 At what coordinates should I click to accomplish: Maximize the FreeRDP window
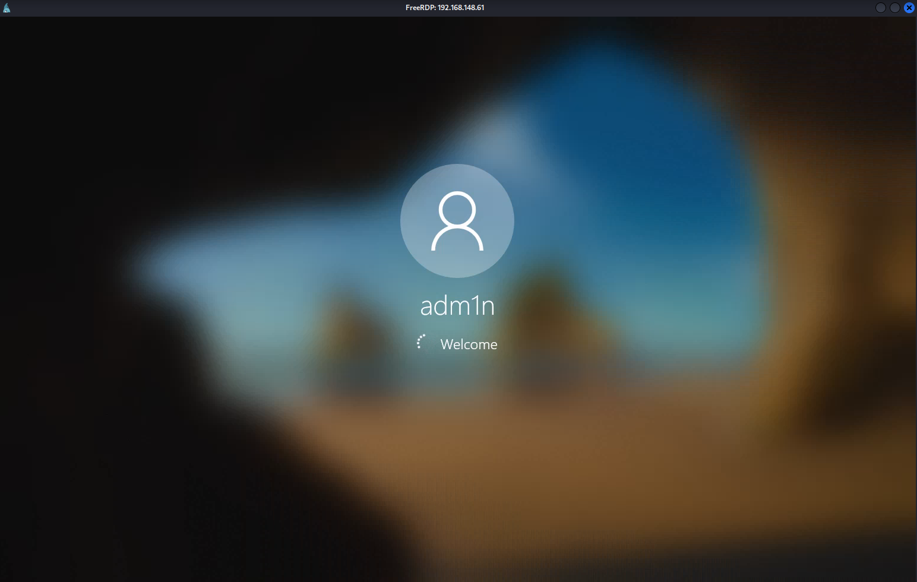pos(894,8)
